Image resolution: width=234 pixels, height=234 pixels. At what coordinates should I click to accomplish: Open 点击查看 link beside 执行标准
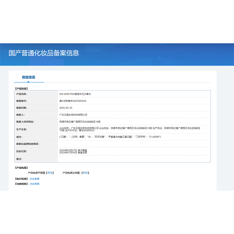tap(34, 179)
